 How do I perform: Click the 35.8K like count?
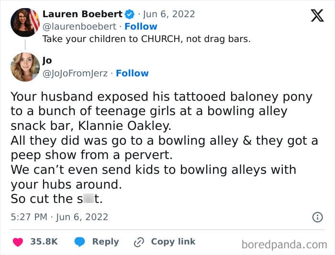pyautogui.click(x=44, y=242)
